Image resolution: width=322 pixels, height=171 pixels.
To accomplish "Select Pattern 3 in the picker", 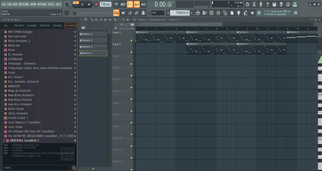I will (93, 47).
